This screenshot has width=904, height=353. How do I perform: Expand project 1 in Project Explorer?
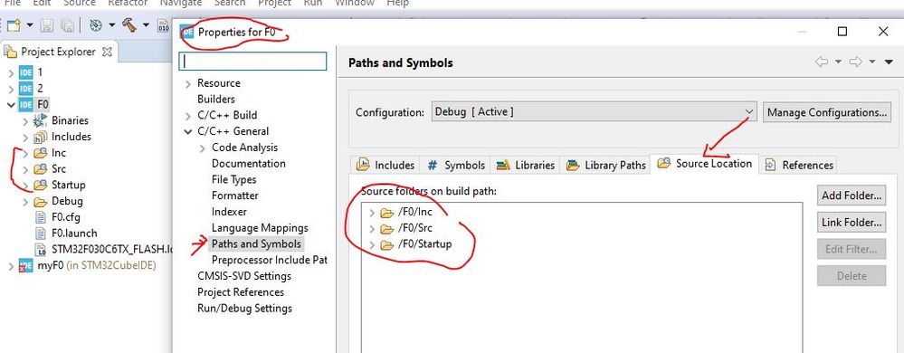click(x=11, y=72)
